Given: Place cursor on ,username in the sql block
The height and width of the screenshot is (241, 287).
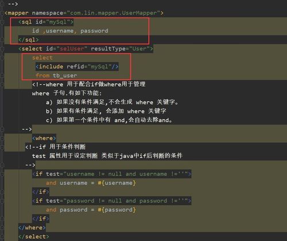Looking at the screenshot, I should [58, 31].
